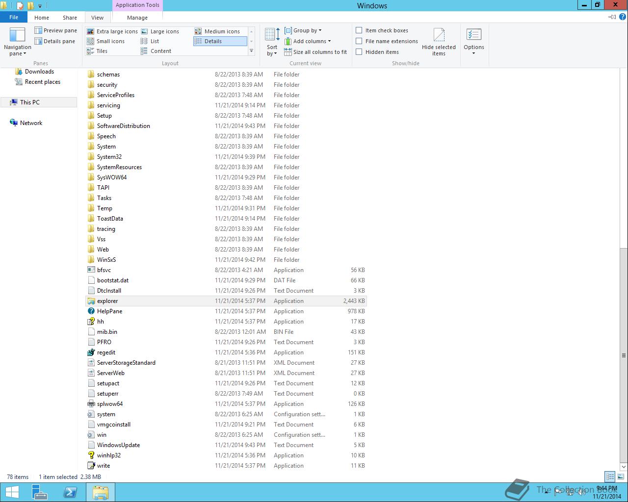This screenshot has height=502, width=628.
Task: Select This PC in navigation pane
Action: (39, 102)
